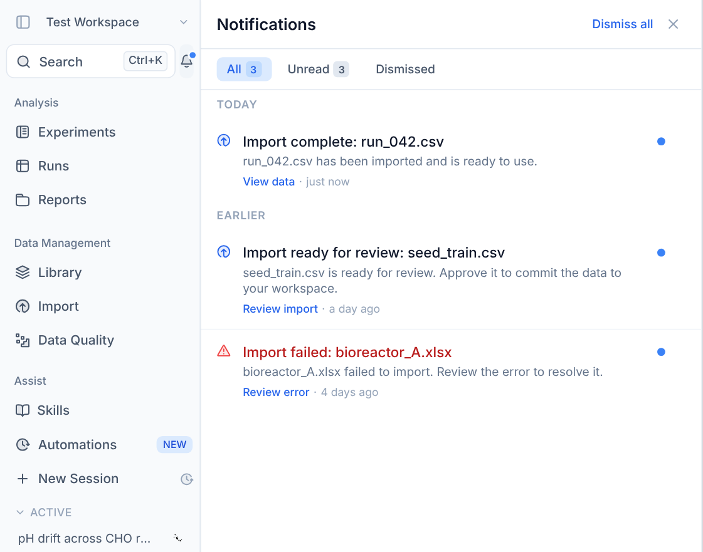
Task: Click the Search field
Action: (90, 61)
